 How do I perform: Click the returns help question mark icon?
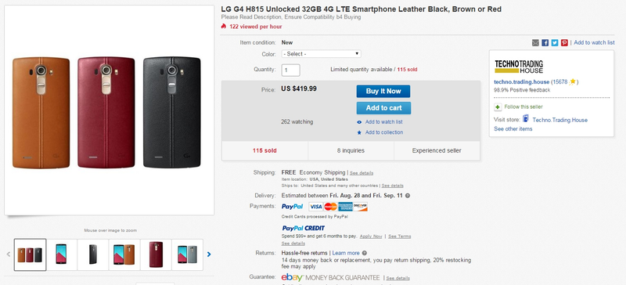[365, 253]
